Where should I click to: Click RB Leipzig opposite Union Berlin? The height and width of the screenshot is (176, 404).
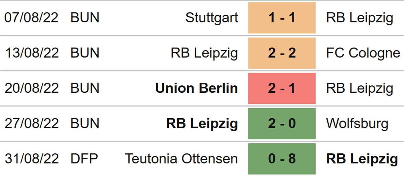coord(360,88)
